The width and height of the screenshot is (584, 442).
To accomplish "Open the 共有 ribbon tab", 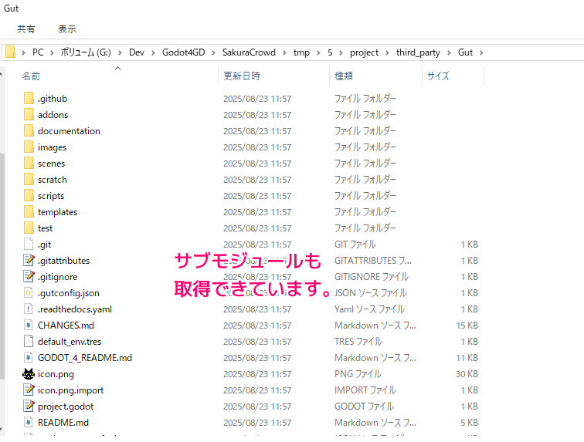I will coord(26,29).
